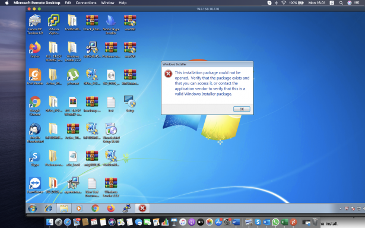Open the Firefox desktop shortcut
Viewport: 365px width, 228px height.
click(x=35, y=50)
